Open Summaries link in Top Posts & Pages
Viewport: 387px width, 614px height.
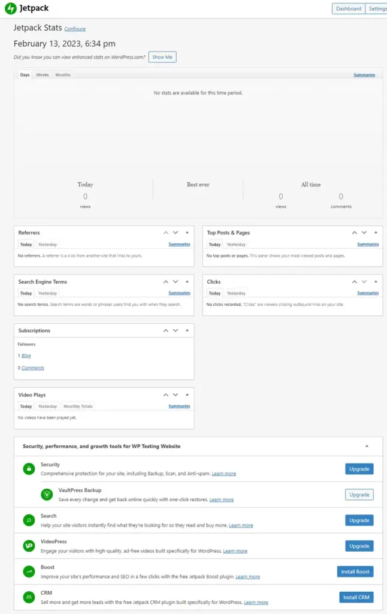(368, 245)
